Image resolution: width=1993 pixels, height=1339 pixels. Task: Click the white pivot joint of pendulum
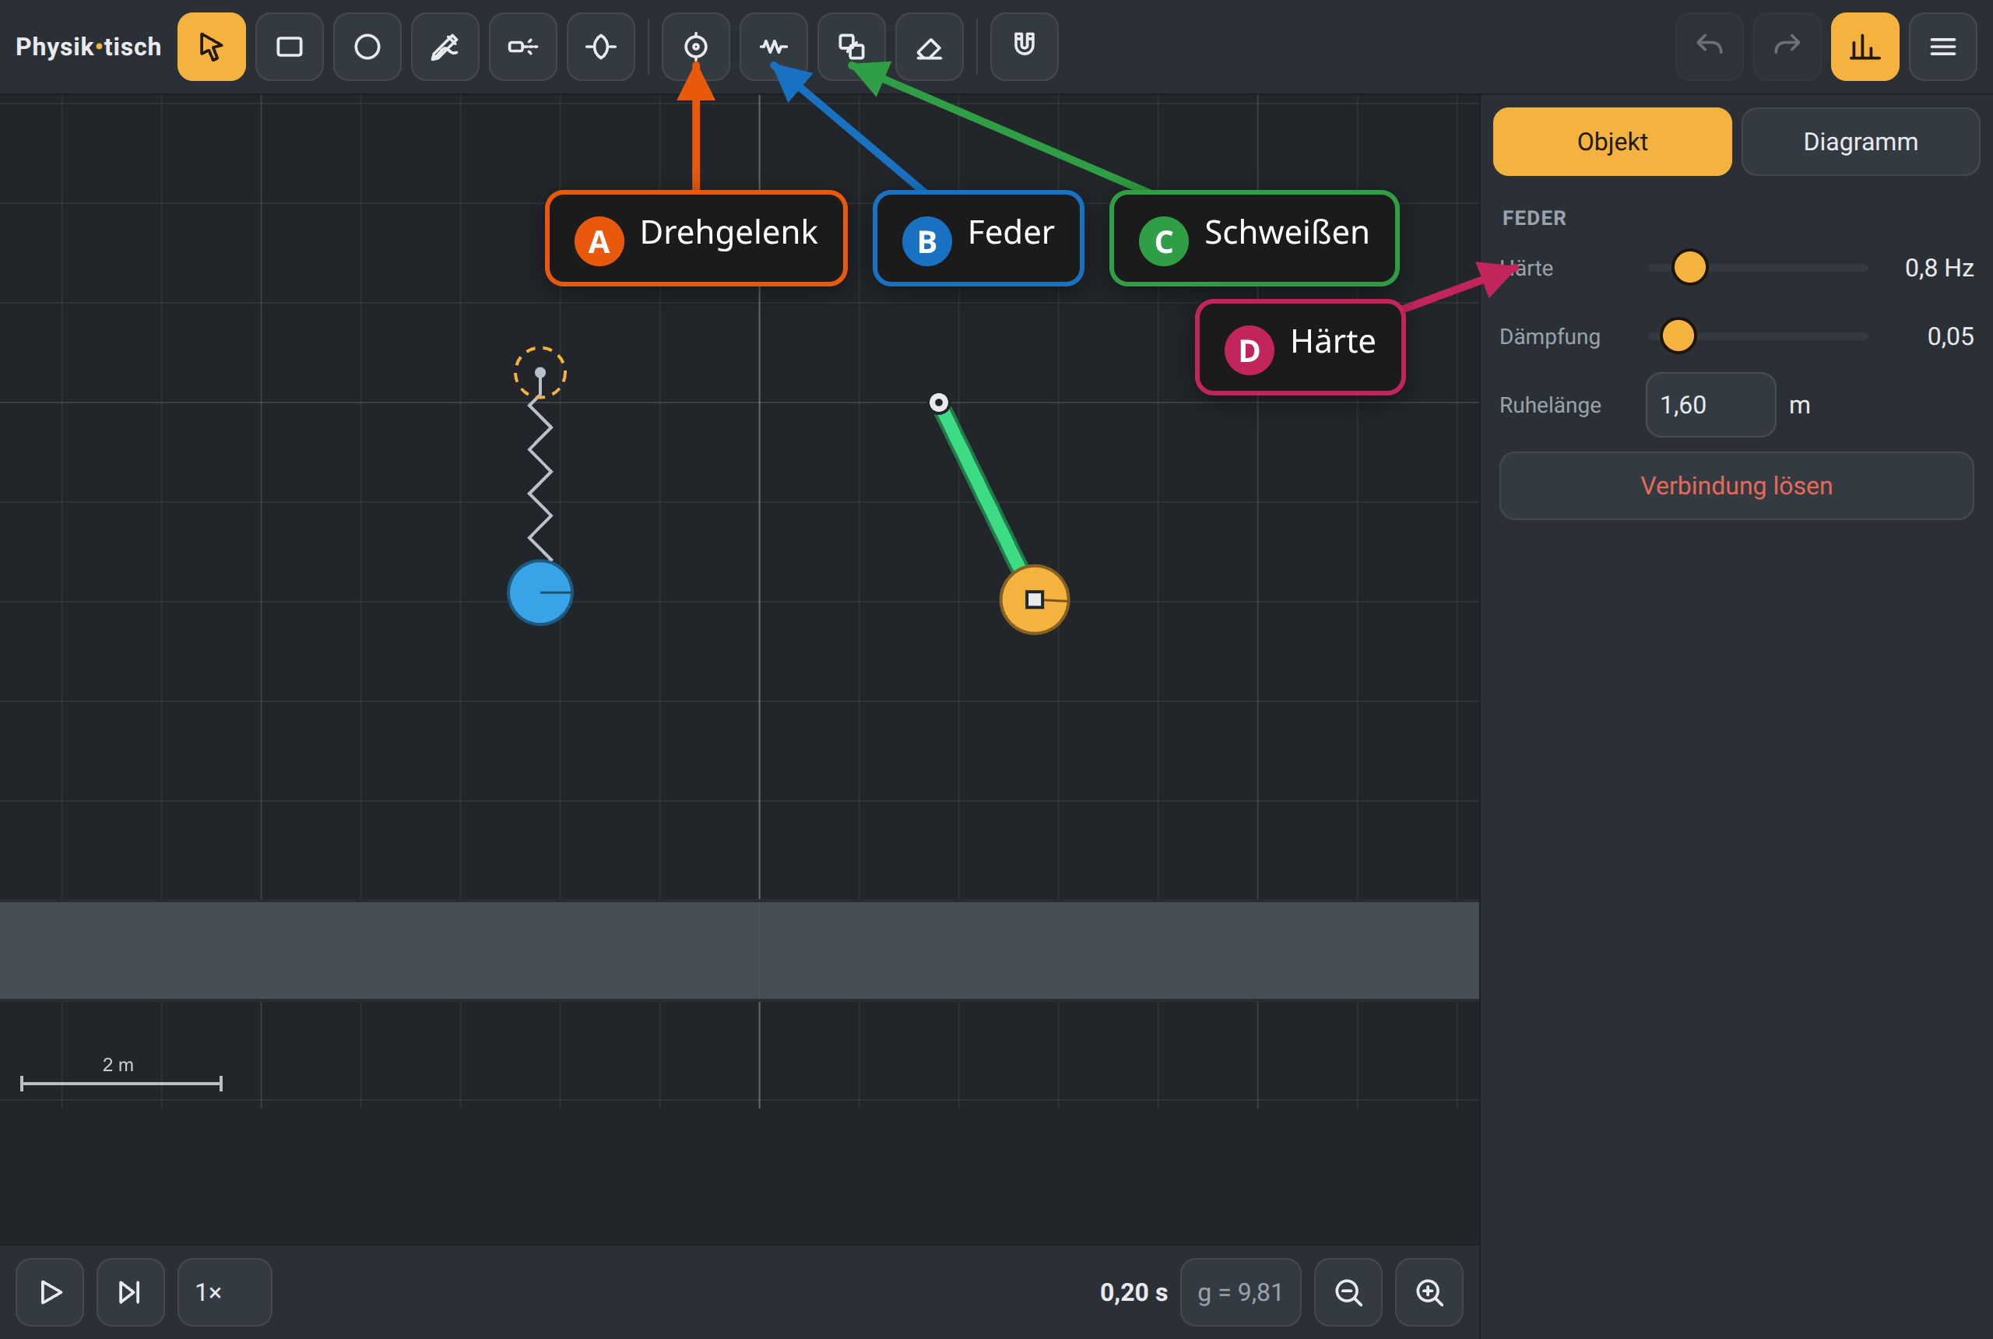pos(938,402)
